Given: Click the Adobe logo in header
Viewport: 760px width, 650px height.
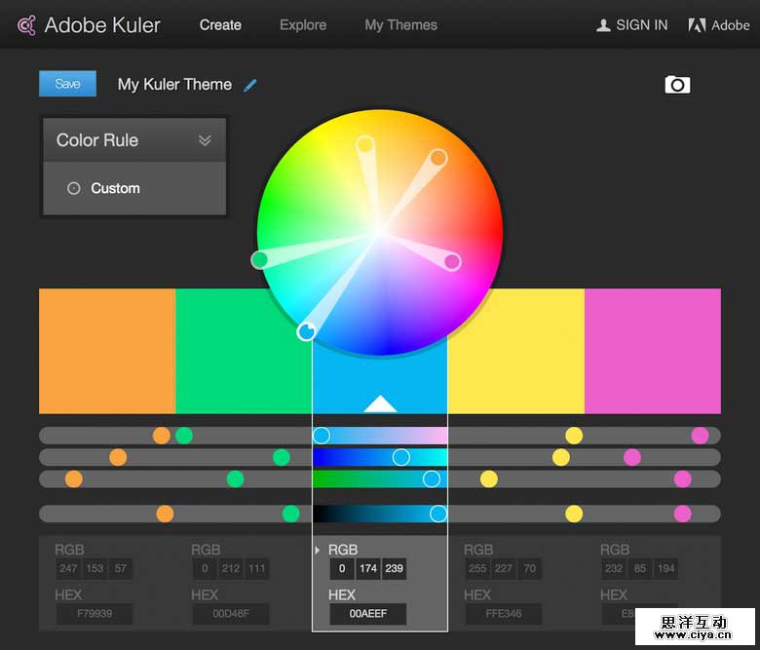Looking at the screenshot, I should click(698, 25).
